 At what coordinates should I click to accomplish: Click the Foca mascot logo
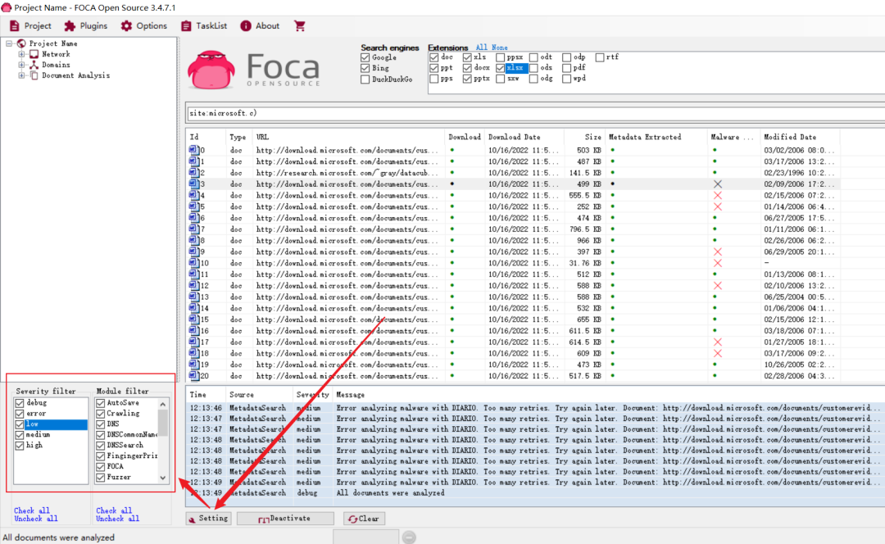(211, 70)
